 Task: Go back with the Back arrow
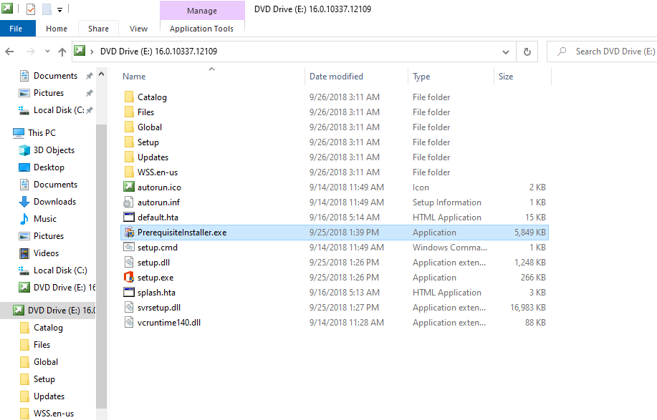9,52
